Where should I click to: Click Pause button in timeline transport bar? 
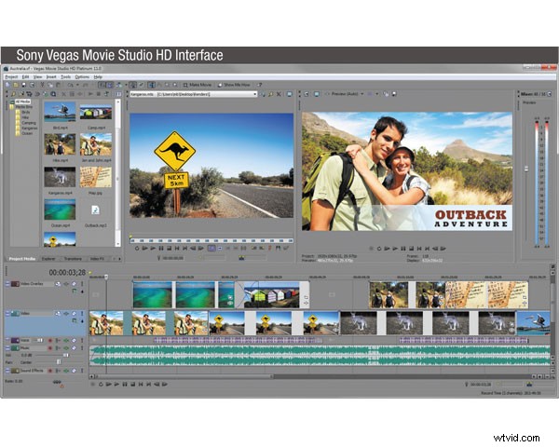pos(125,385)
